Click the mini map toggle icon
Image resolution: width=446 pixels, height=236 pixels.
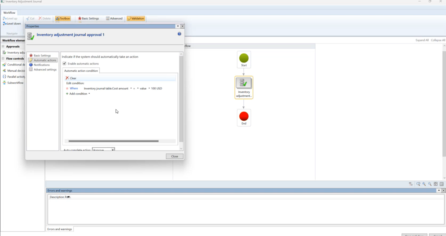(x=441, y=184)
